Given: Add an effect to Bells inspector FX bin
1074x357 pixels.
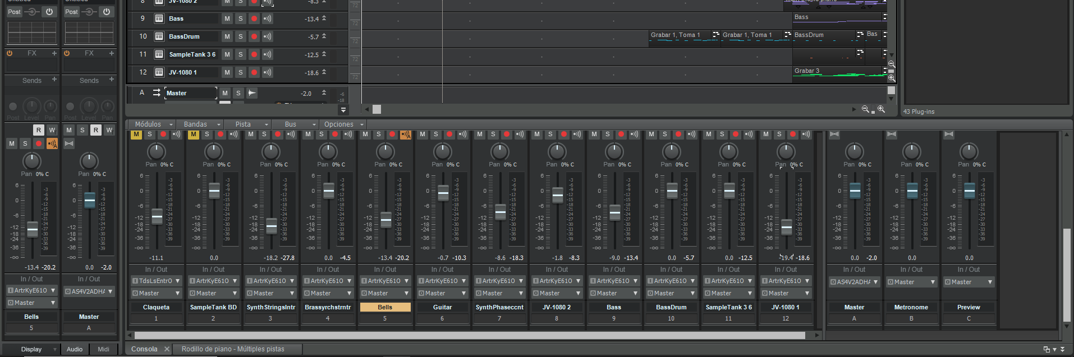Looking at the screenshot, I should click(54, 53).
